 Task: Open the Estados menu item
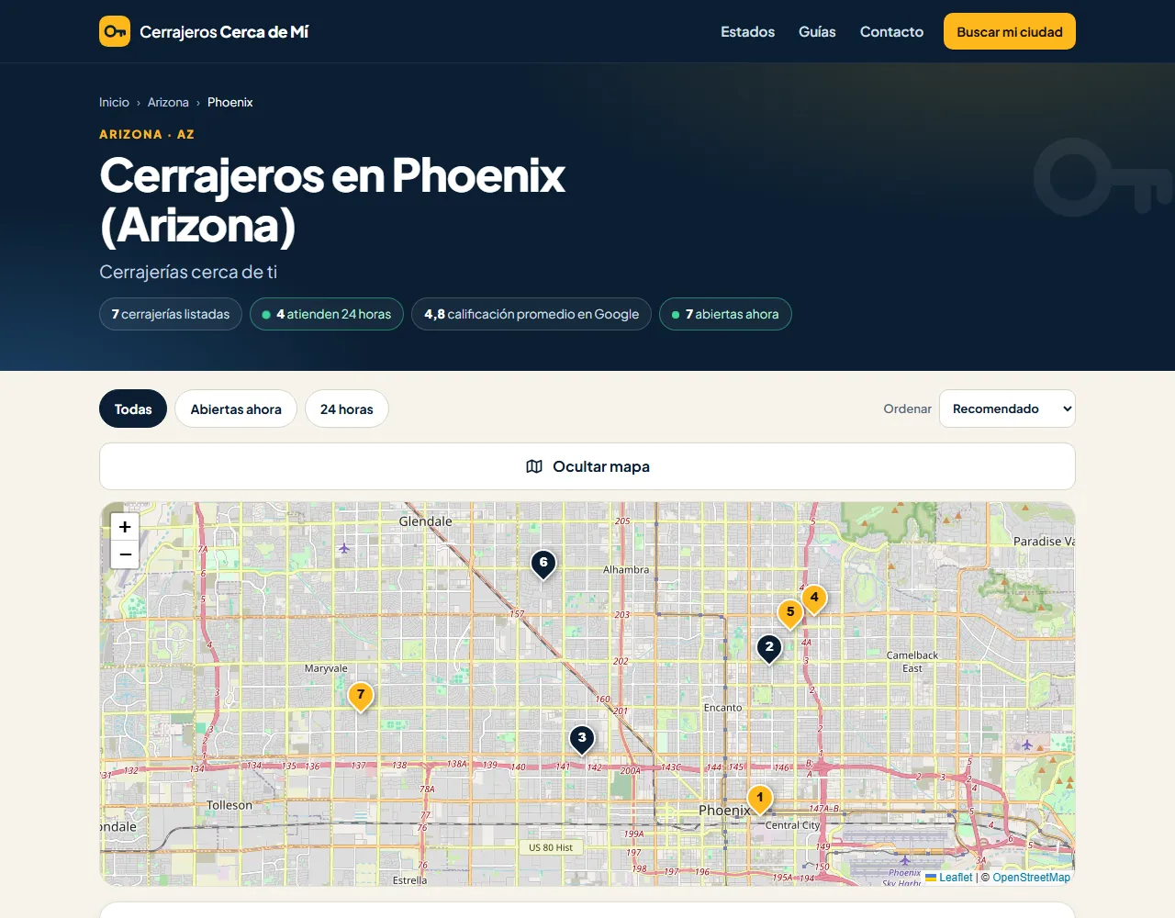(747, 32)
